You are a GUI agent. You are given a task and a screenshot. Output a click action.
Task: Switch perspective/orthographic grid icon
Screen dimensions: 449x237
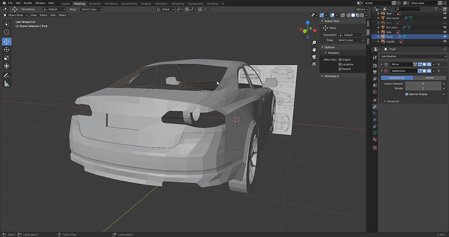click(314, 64)
